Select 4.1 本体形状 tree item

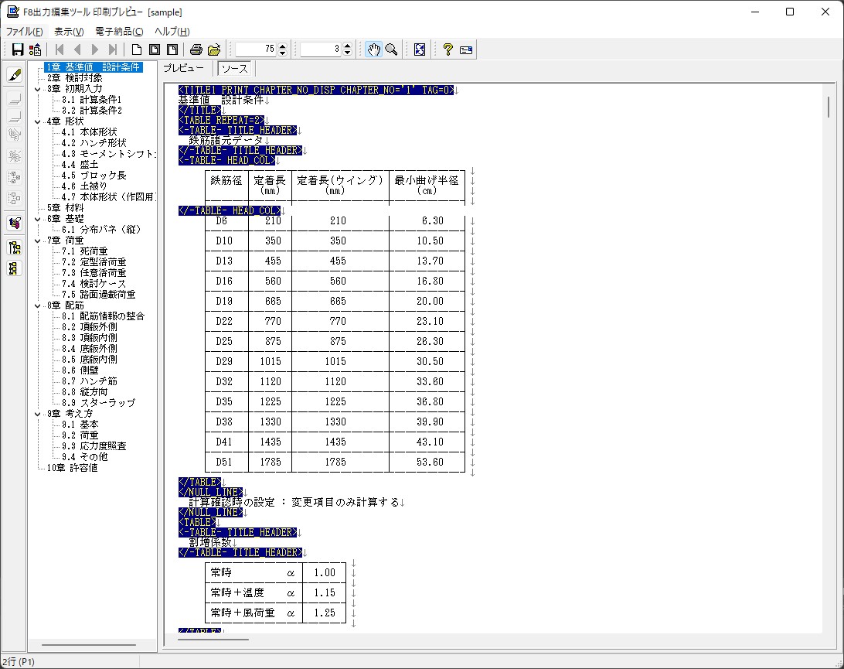tap(90, 132)
